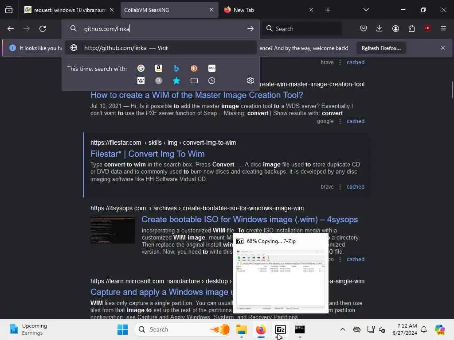Close the New Tab tab
The width and height of the screenshot is (454, 340).
pyautogui.click(x=311, y=10)
